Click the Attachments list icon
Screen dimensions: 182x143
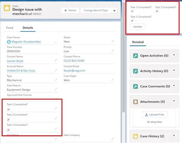pos(136,102)
